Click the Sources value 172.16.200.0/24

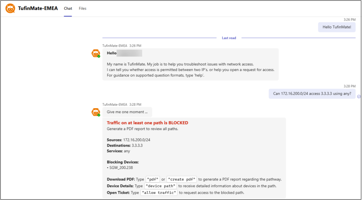(x=137, y=140)
